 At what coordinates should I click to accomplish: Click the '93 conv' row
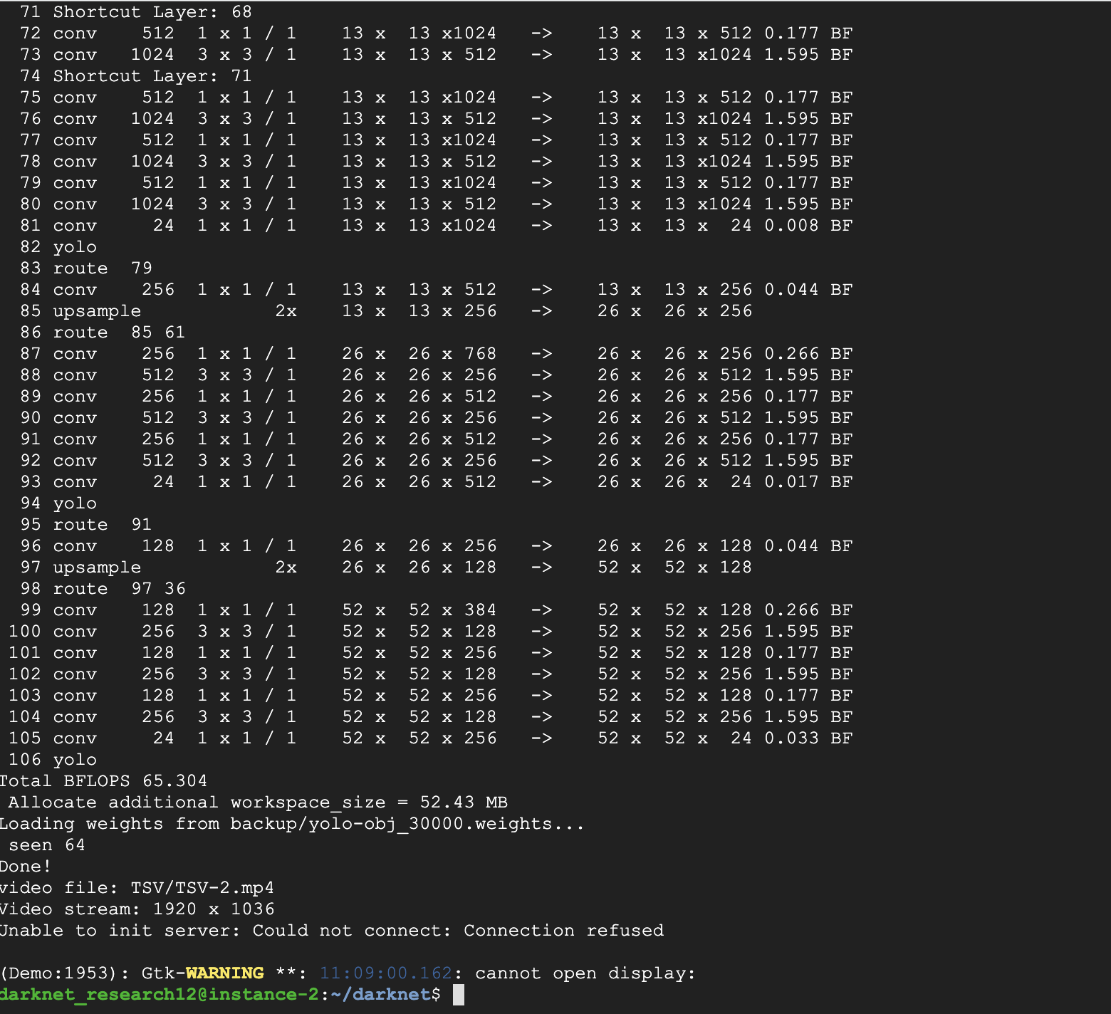pos(437,482)
